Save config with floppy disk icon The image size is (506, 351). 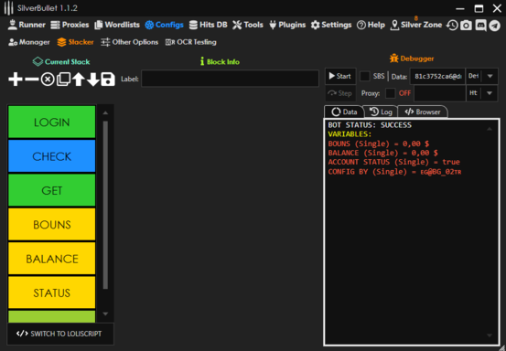(x=108, y=80)
